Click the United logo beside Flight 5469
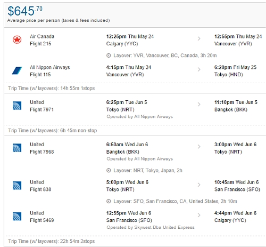266x247 pixels. point(17,217)
